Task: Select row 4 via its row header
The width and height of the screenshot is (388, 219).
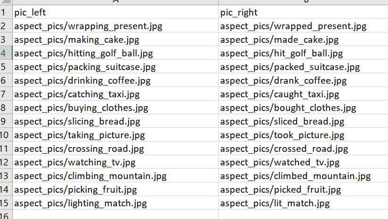Action: (5, 54)
